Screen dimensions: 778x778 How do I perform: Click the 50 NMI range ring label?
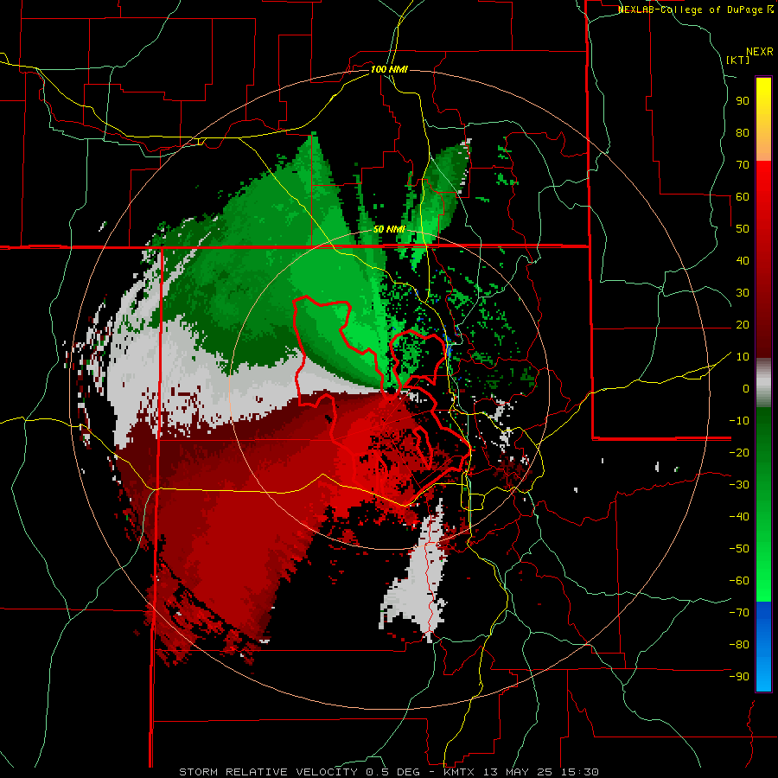tap(389, 229)
